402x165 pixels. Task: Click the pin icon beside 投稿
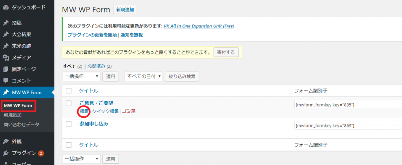[5, 23]
